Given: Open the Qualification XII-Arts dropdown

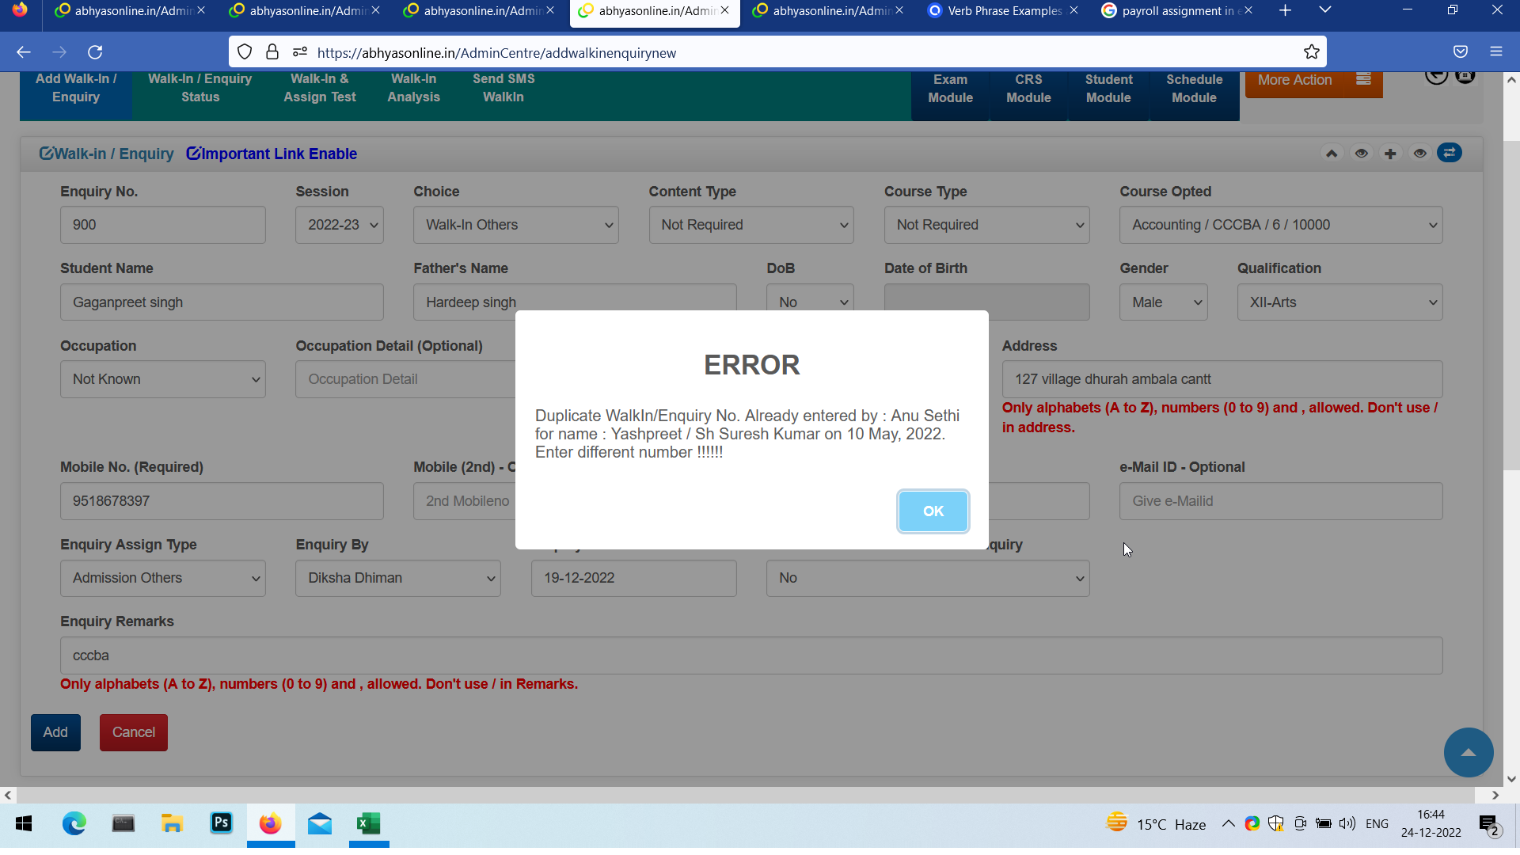Looking at the screenshot, I should point(1339,302).
